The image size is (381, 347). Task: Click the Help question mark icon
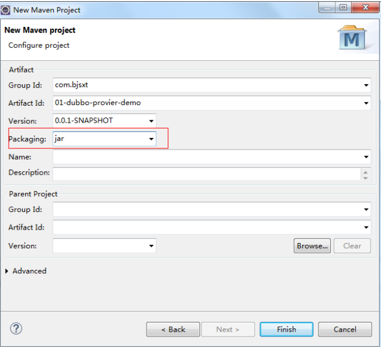pos(16,328)
